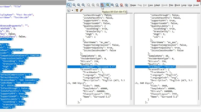
Task: Toggle the Words option
Action: 164,5
